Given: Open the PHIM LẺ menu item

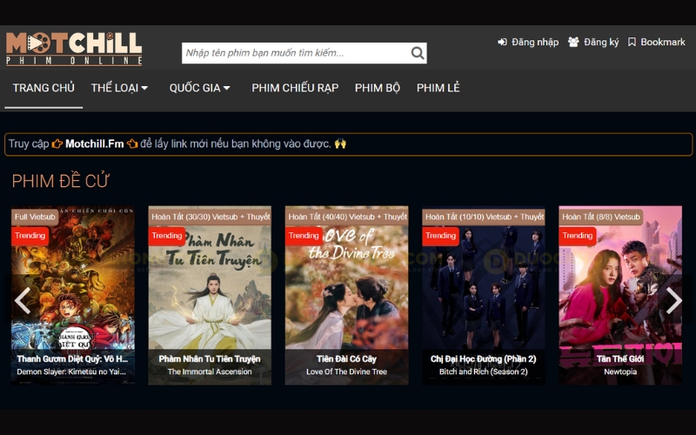Looking at the screenshot, I should 438,88.
